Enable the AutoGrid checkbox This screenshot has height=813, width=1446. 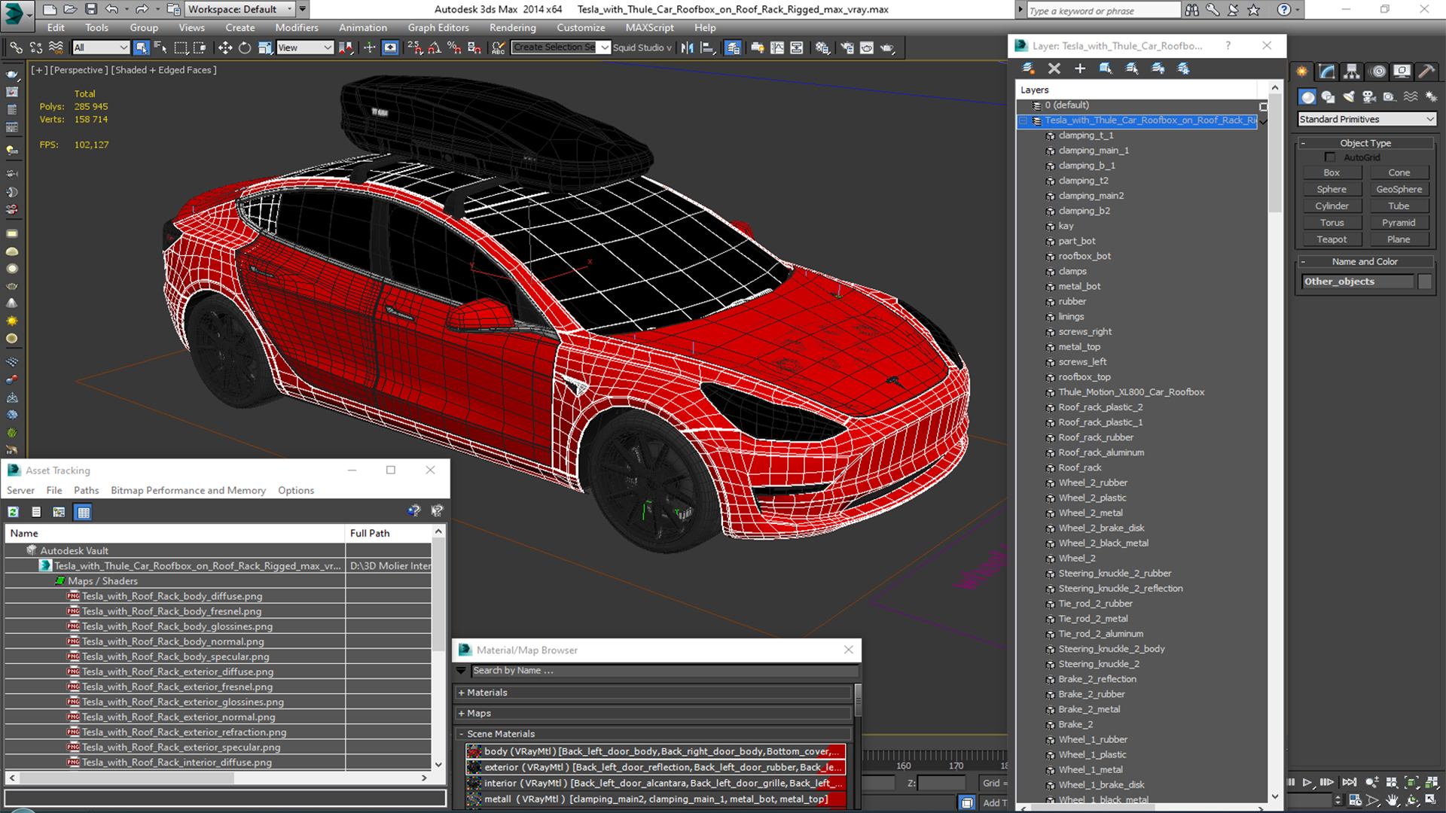click(x=1330, y=157)
